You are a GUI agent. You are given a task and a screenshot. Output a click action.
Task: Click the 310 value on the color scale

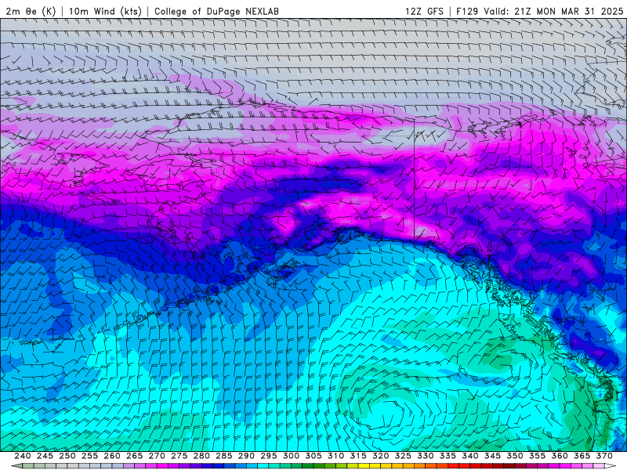pyautogui.click(x=336, y=456)
